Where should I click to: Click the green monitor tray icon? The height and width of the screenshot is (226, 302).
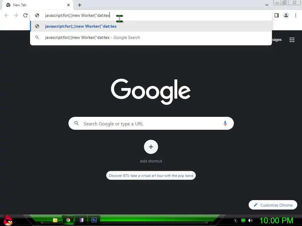click(243, 220)
